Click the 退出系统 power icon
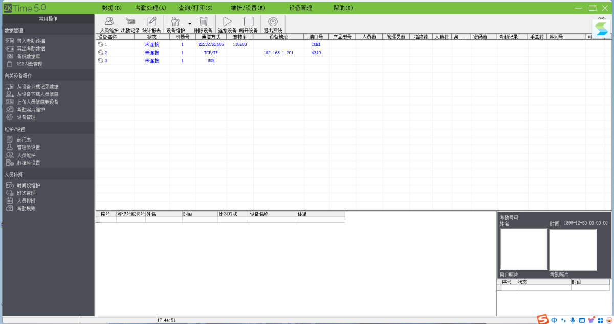Screen dimensions: 614x324 [273, 21]
